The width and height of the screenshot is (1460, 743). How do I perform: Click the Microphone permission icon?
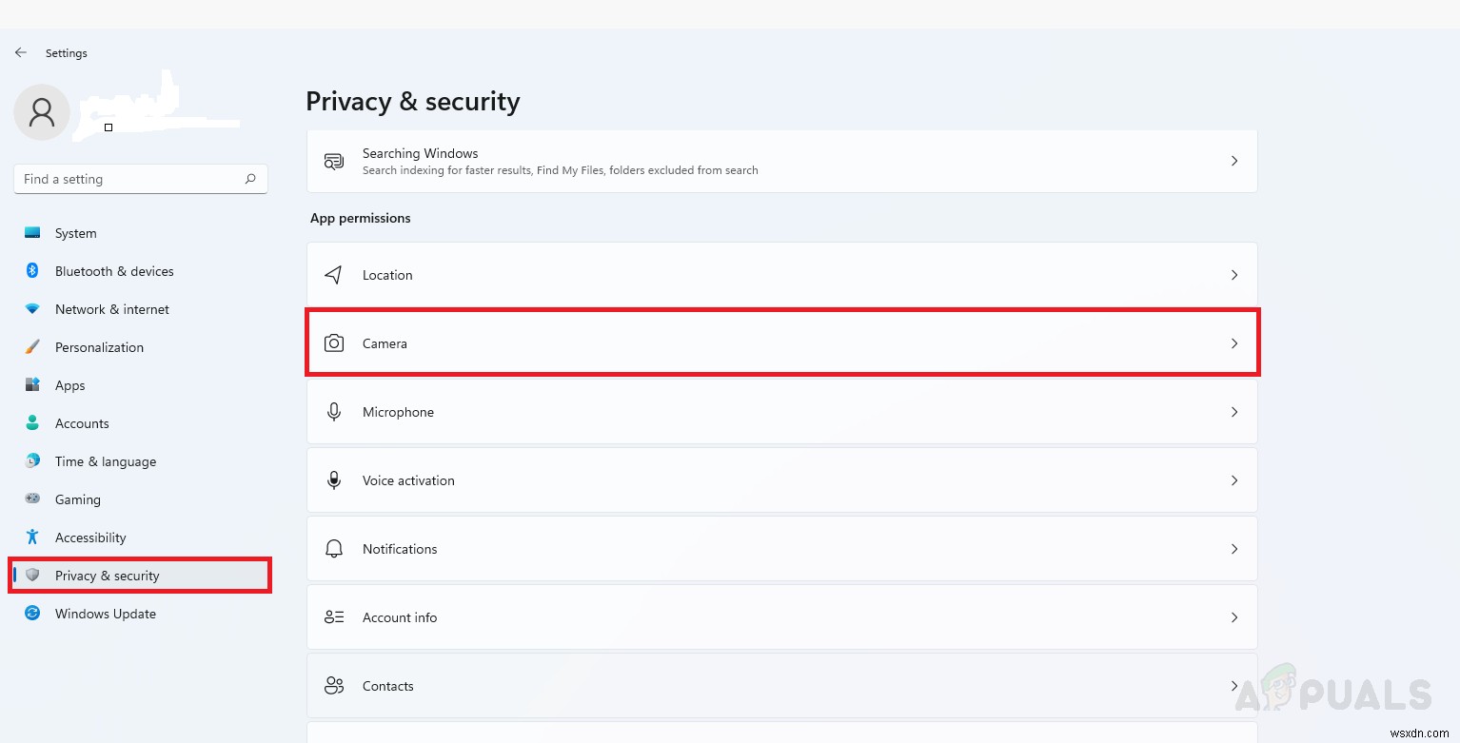coord(334,412)
